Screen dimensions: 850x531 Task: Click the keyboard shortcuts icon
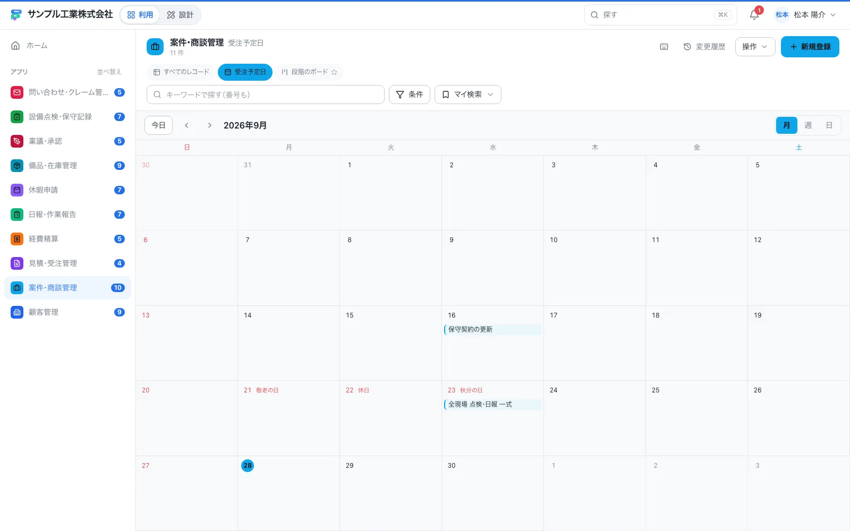664,47
